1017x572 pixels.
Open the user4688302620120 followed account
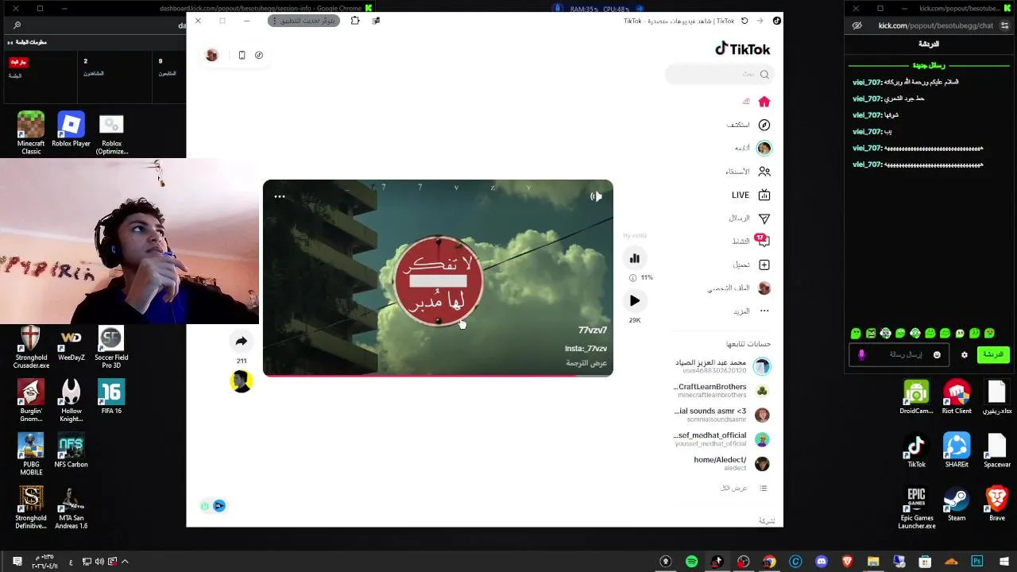(x=721, y=365)
